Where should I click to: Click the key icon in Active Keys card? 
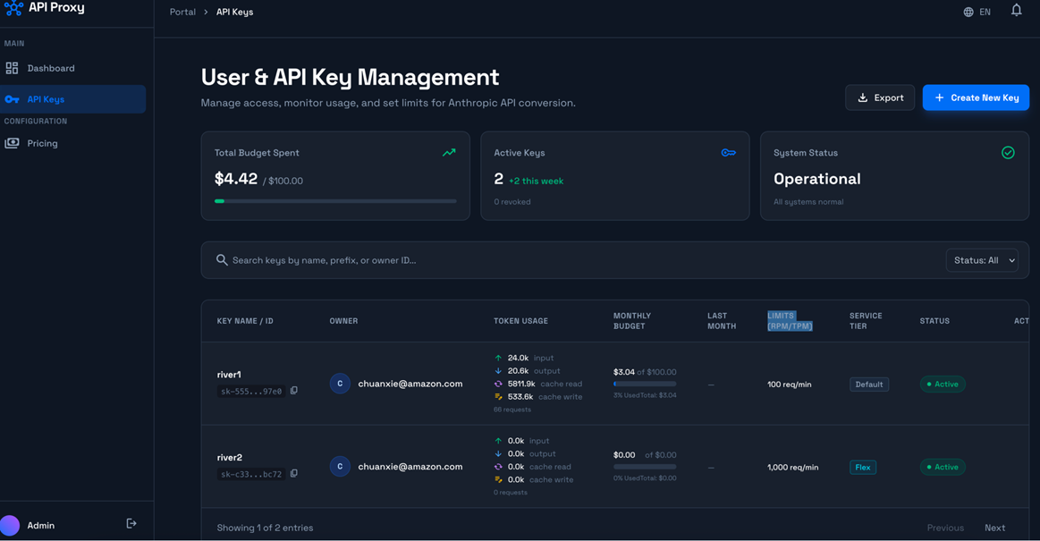click(x=728, y=153)
